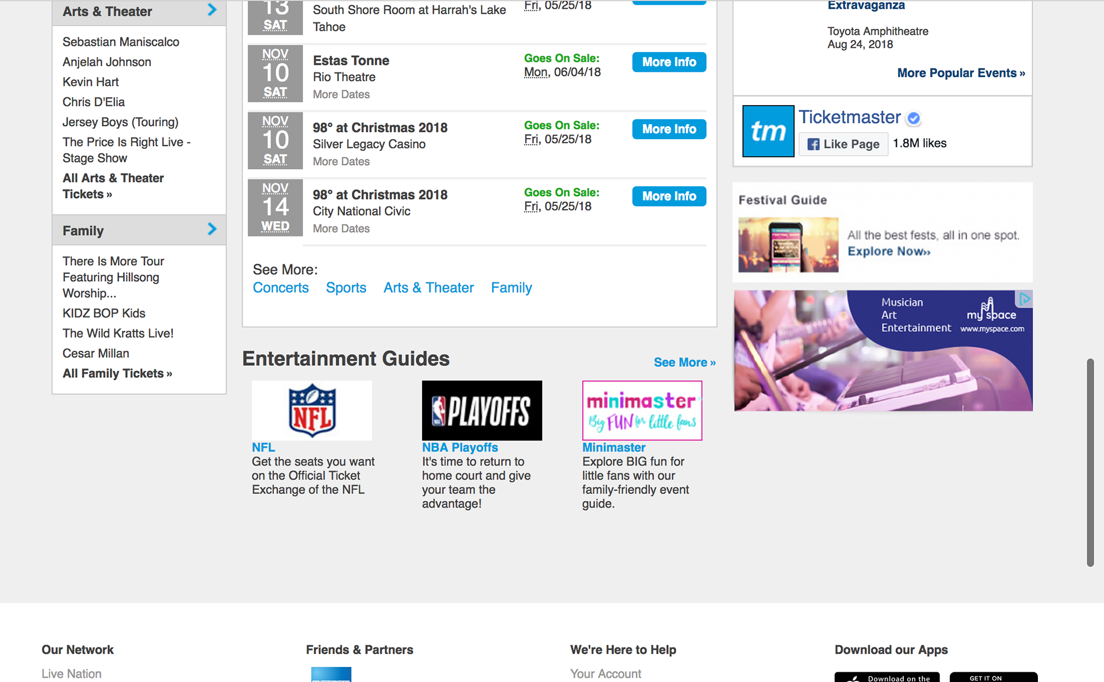The width and height of the screenshot is (1104, 682).
Task: Open Jersey Boys (Touring) tickets
Action: pyautogui.click(x=121, y=122)
